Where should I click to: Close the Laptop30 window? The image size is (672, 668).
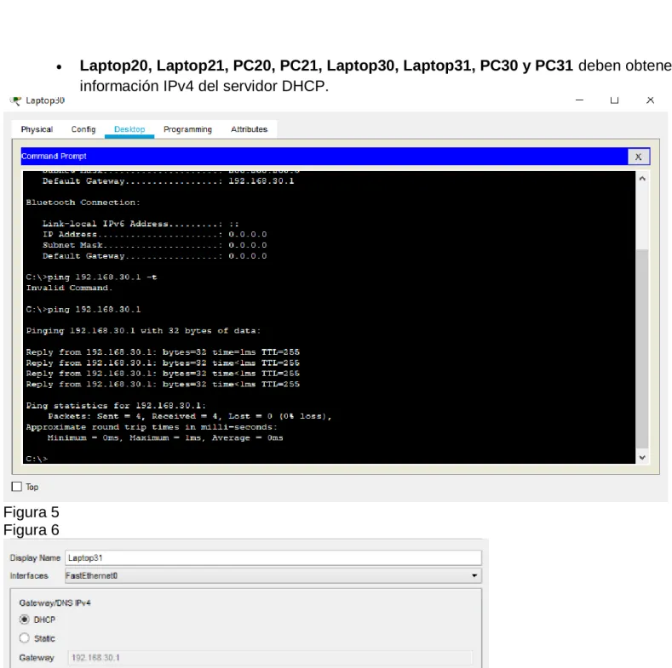650,100
